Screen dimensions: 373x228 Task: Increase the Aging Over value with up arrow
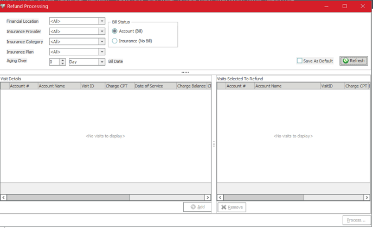coord(63,60)
